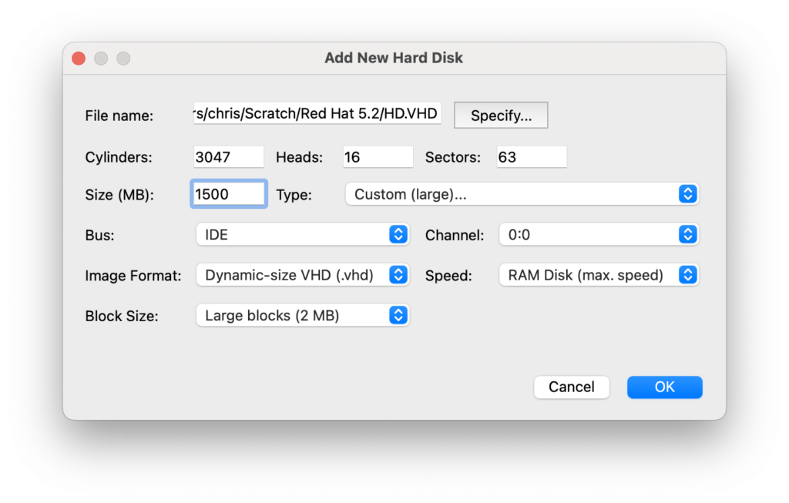
Task: Select the Sectors field showing 63
Action: coord(532,157)
